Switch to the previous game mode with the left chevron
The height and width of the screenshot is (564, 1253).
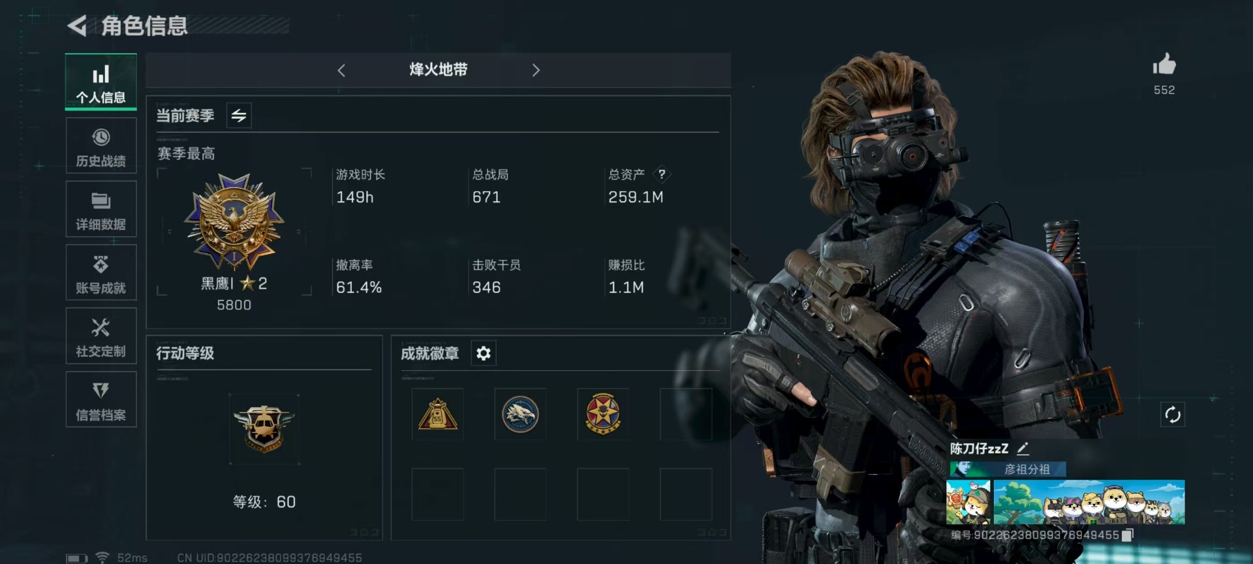341,70
